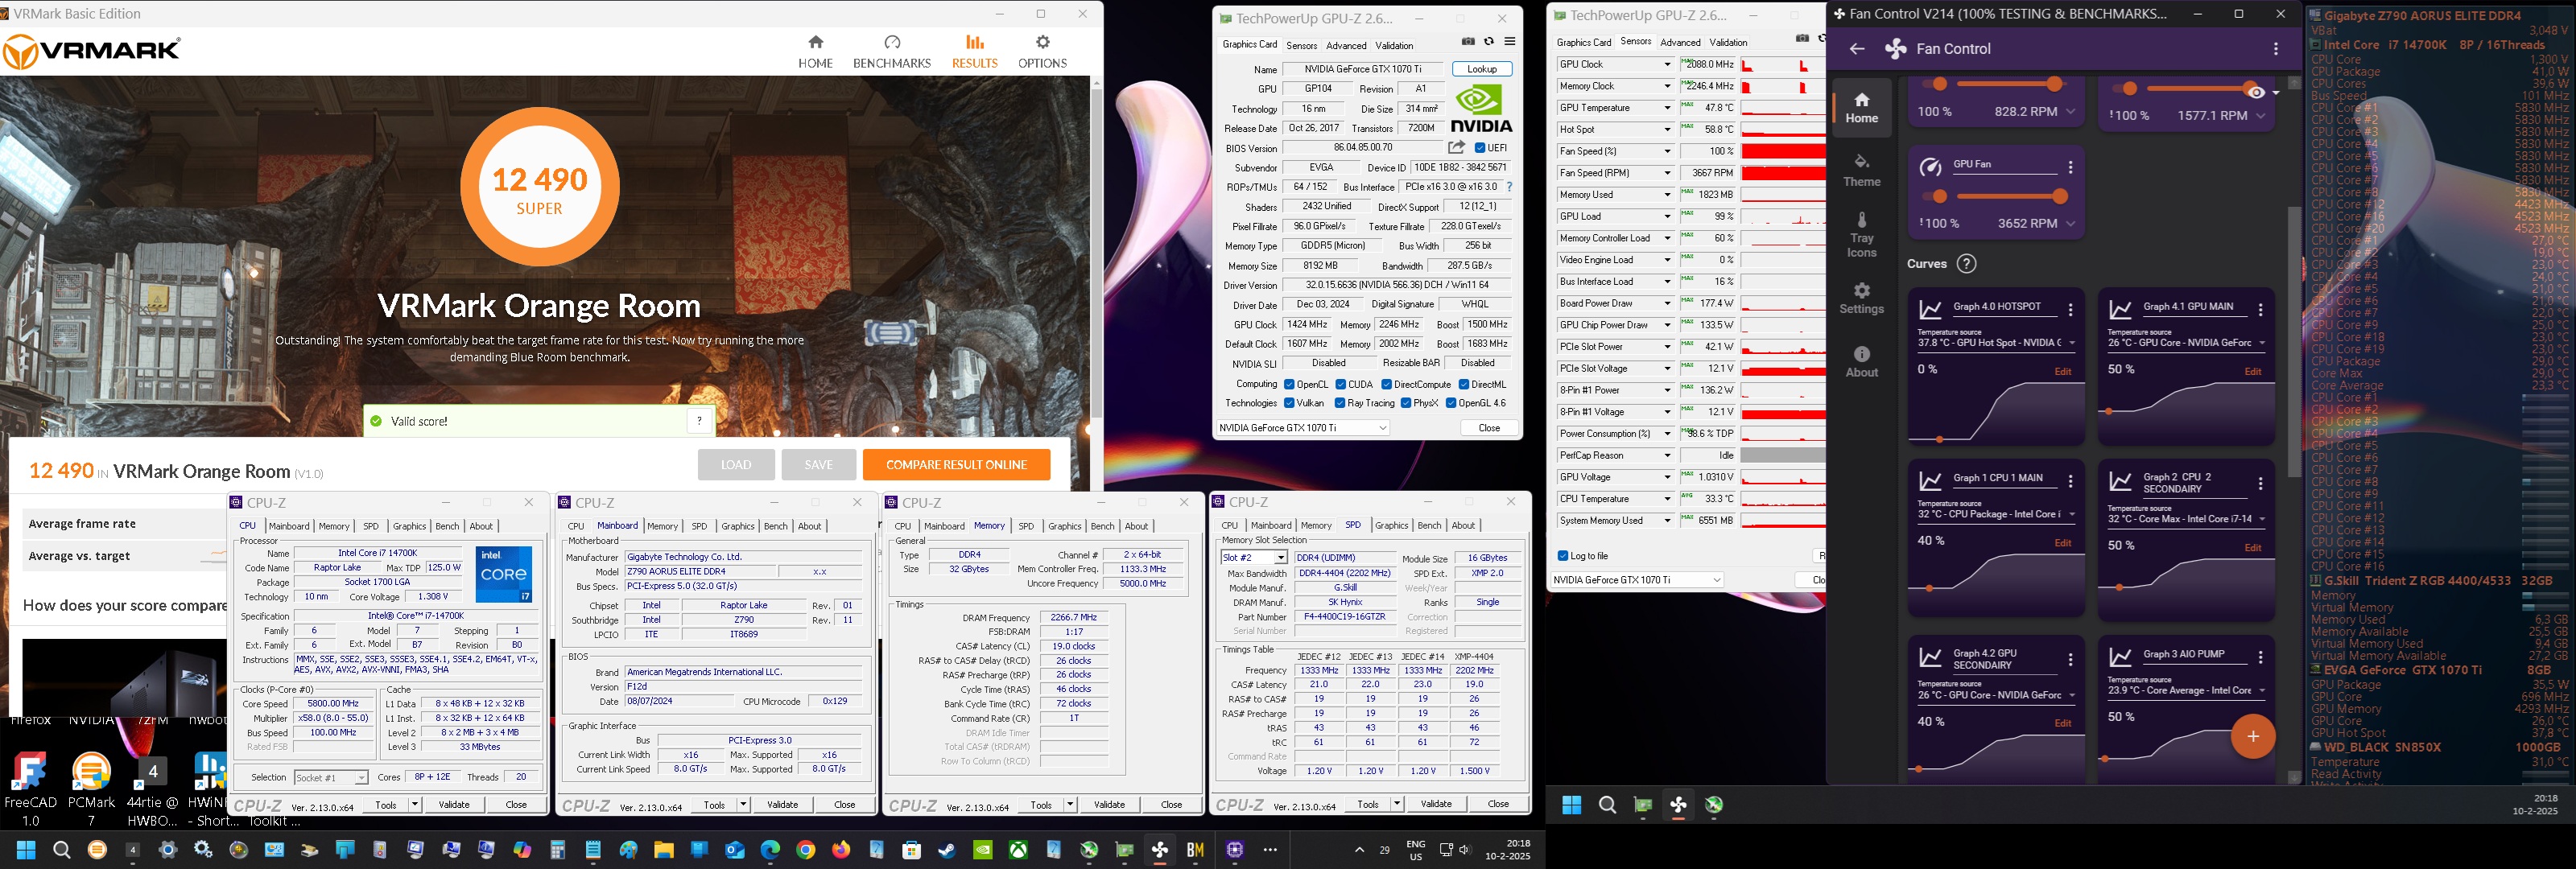Open Advanced tab in GPU-Z Graphics Card window

tap(1346, 46)
